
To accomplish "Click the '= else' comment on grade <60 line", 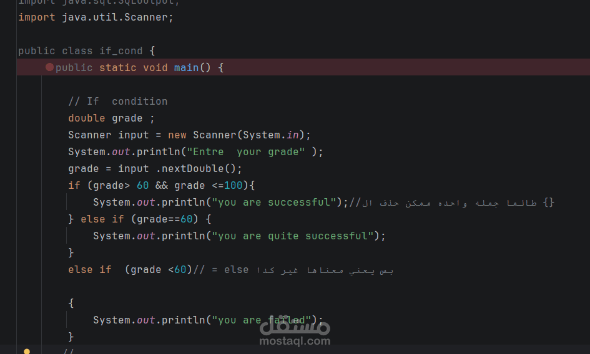I will [x=230, y=270].
